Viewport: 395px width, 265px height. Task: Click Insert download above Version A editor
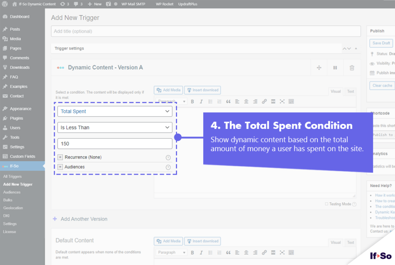coord(203,90)
